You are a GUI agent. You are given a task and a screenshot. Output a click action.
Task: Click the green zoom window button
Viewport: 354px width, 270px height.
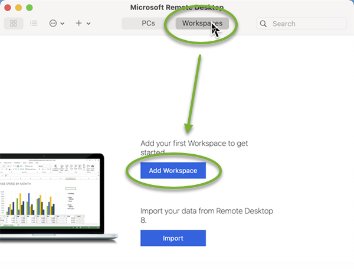(x=29, y=8)
